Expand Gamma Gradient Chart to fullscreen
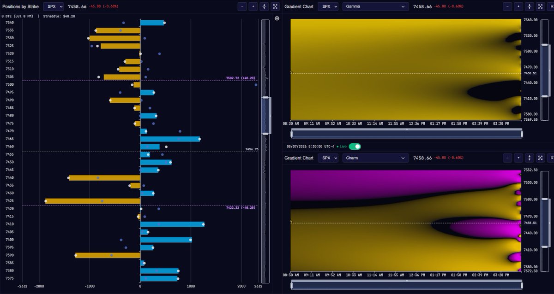 [541, 6]
